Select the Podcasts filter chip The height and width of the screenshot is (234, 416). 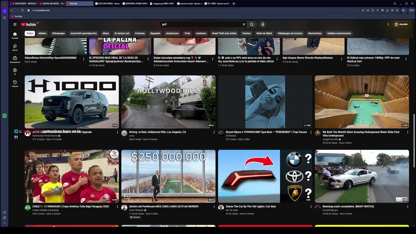pyautogui.click(x=140, y=33)
